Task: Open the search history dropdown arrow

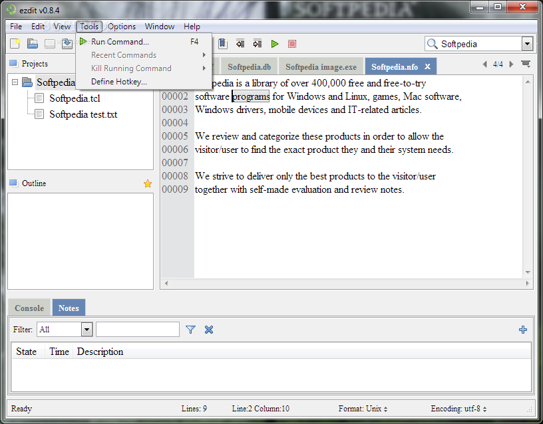Action: pyautogui.click(x=527, y=44)
